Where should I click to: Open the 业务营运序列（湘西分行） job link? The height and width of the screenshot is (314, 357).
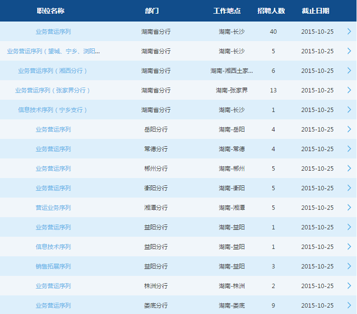coord(53,70)
